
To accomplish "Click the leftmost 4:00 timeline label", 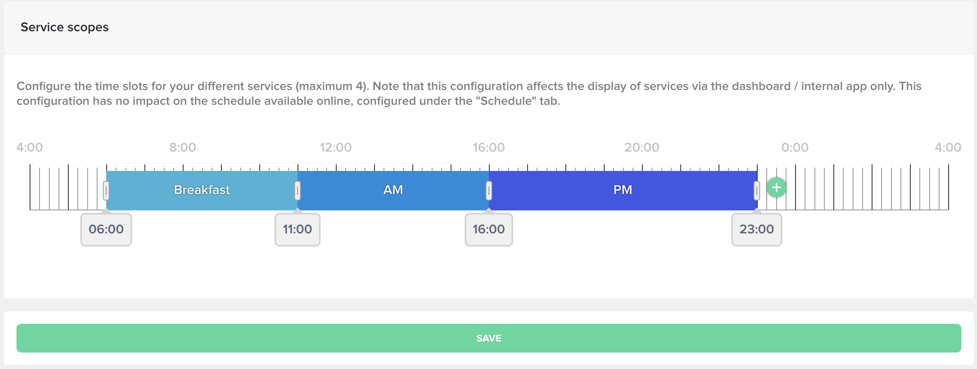I will coord(30,148).
